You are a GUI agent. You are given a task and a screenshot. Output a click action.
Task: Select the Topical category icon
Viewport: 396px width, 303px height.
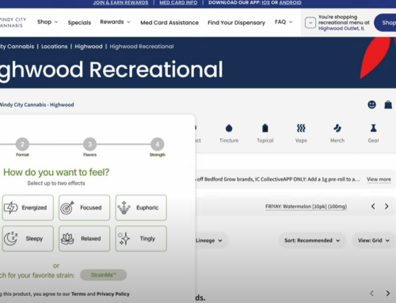tap(265, 128)
